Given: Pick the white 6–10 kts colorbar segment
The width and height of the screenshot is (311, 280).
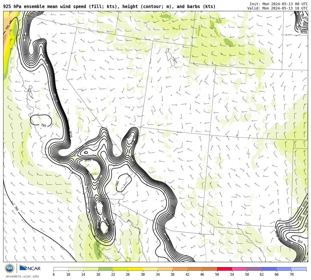Looking at the screenshot, I should [x=61, y=269].
